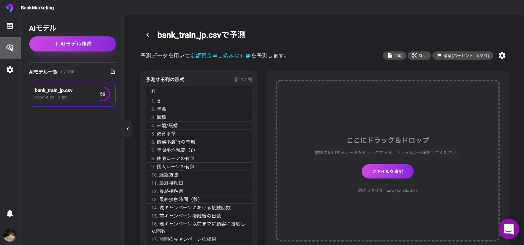Select column row 12. 最終接触月

coord(199,191)
